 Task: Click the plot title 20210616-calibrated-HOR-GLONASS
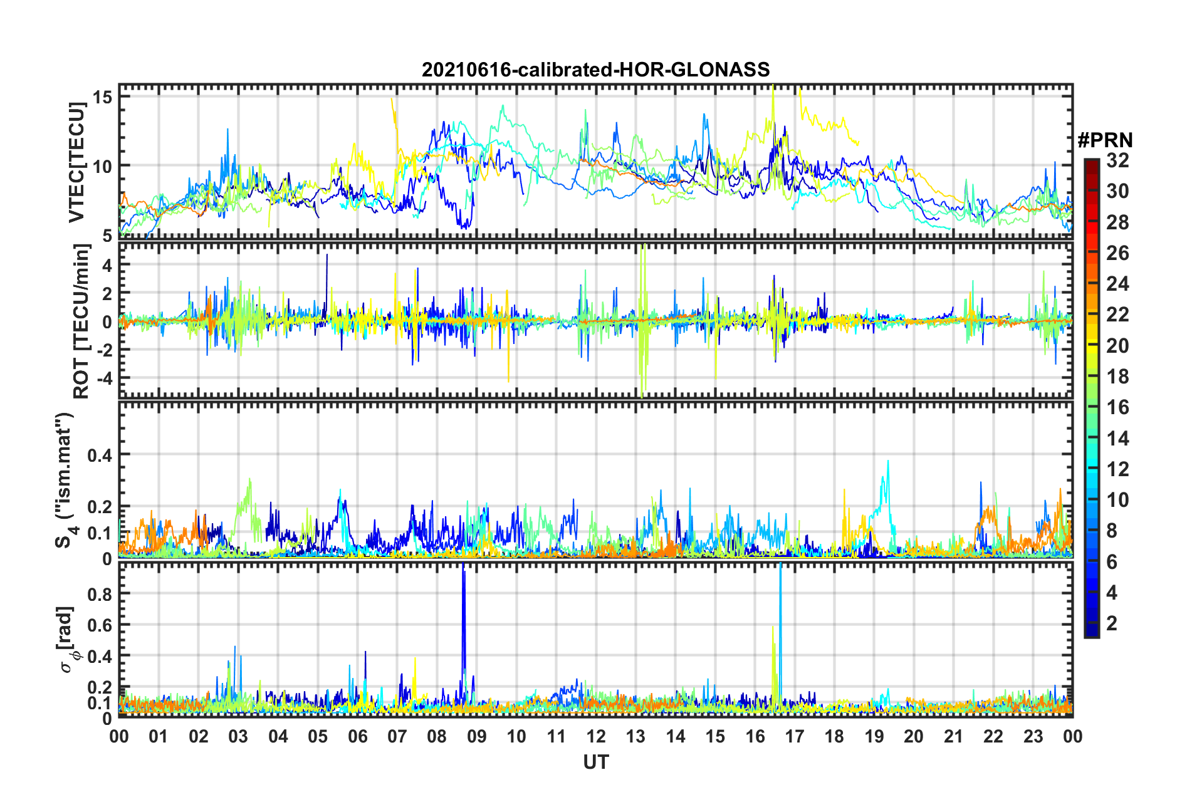click(x=595, y=69)
